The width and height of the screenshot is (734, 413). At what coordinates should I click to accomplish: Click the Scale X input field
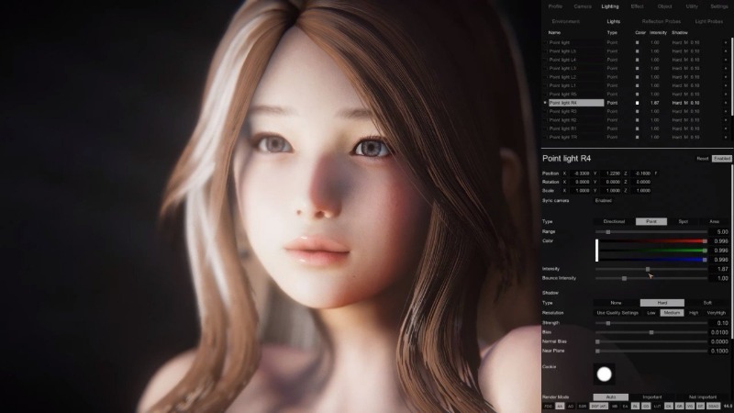point(581,191)
